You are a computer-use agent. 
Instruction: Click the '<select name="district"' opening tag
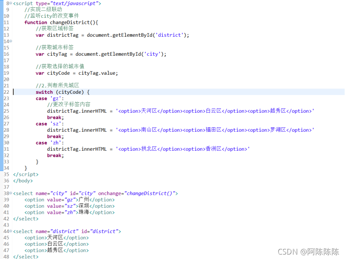[x=67, y=232]
